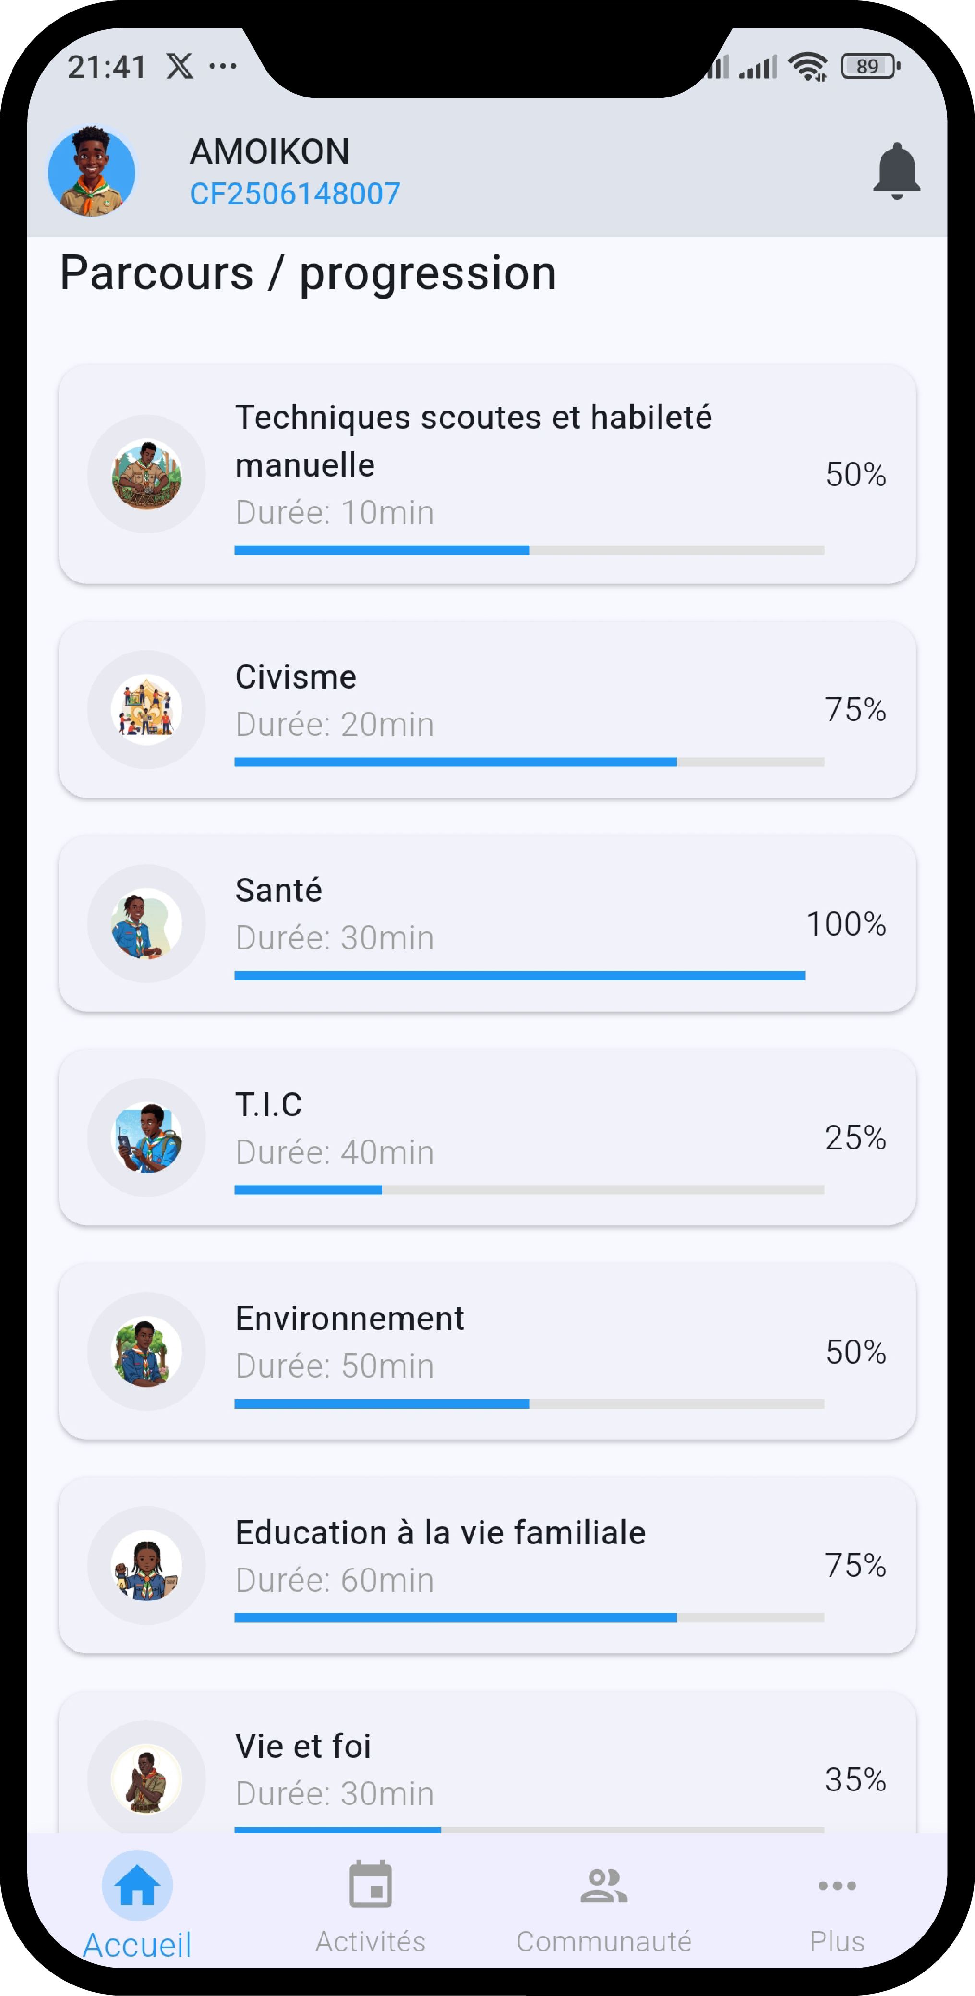Click the T.I.C 25% progress label
The width and height of the screenshot is (975, 1996).
(x=855, y=1137)
